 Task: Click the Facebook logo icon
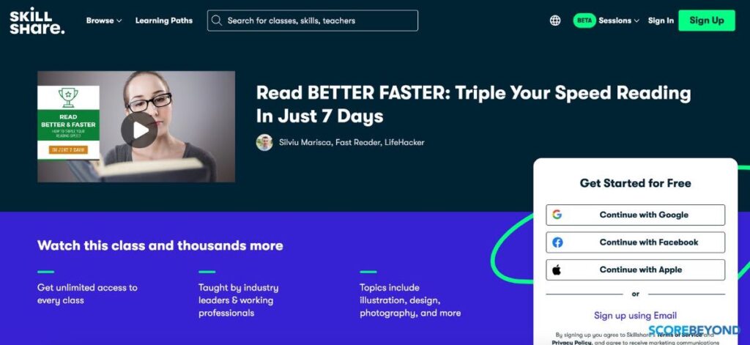pos(557,242)
